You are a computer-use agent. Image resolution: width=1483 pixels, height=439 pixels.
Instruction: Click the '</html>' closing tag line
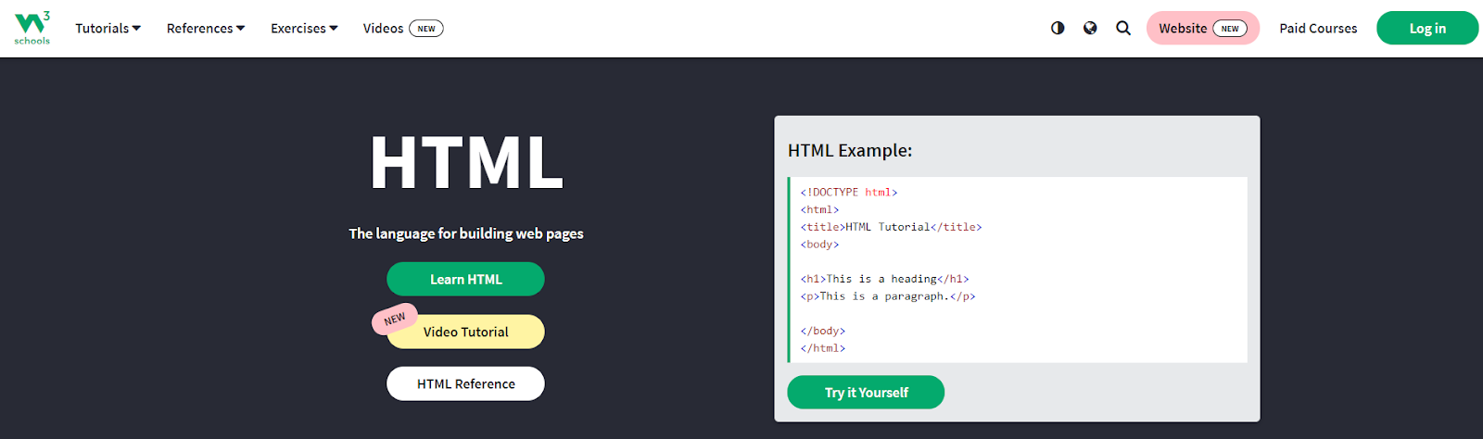(x=823, y=348)
